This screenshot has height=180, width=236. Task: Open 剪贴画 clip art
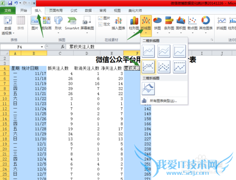47,23
